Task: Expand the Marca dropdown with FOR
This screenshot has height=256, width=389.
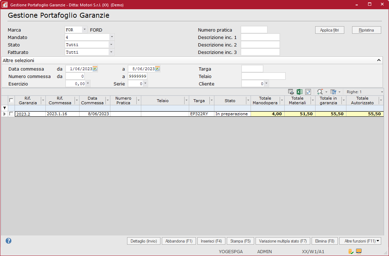Action: click(x=84, y=30)
